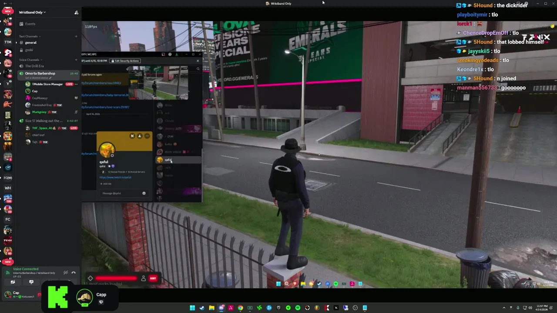Open qaful's twitch link in profile popup
This screenshot has height=313, width=557.
(115, 177)
